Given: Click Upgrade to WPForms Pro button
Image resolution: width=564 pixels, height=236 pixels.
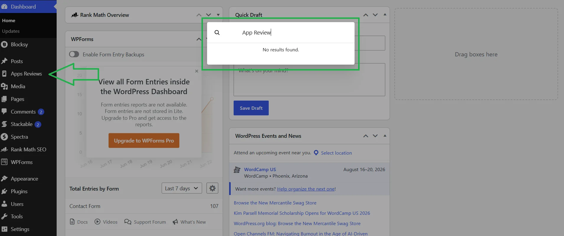Looking at the screenshot, I should pos(144,141).
